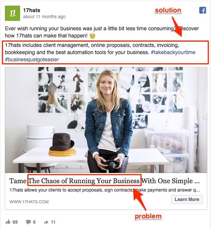Click the share arrow icon

[x=46, y=222]
